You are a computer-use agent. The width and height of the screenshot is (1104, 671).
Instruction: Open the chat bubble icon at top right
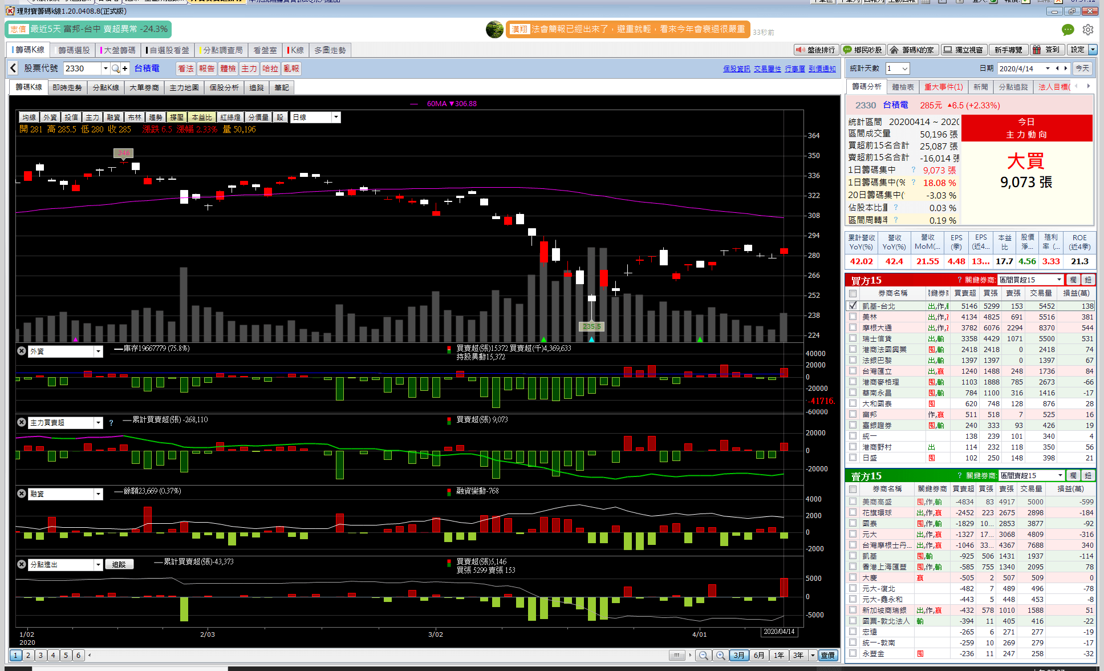click(1068, 30)
